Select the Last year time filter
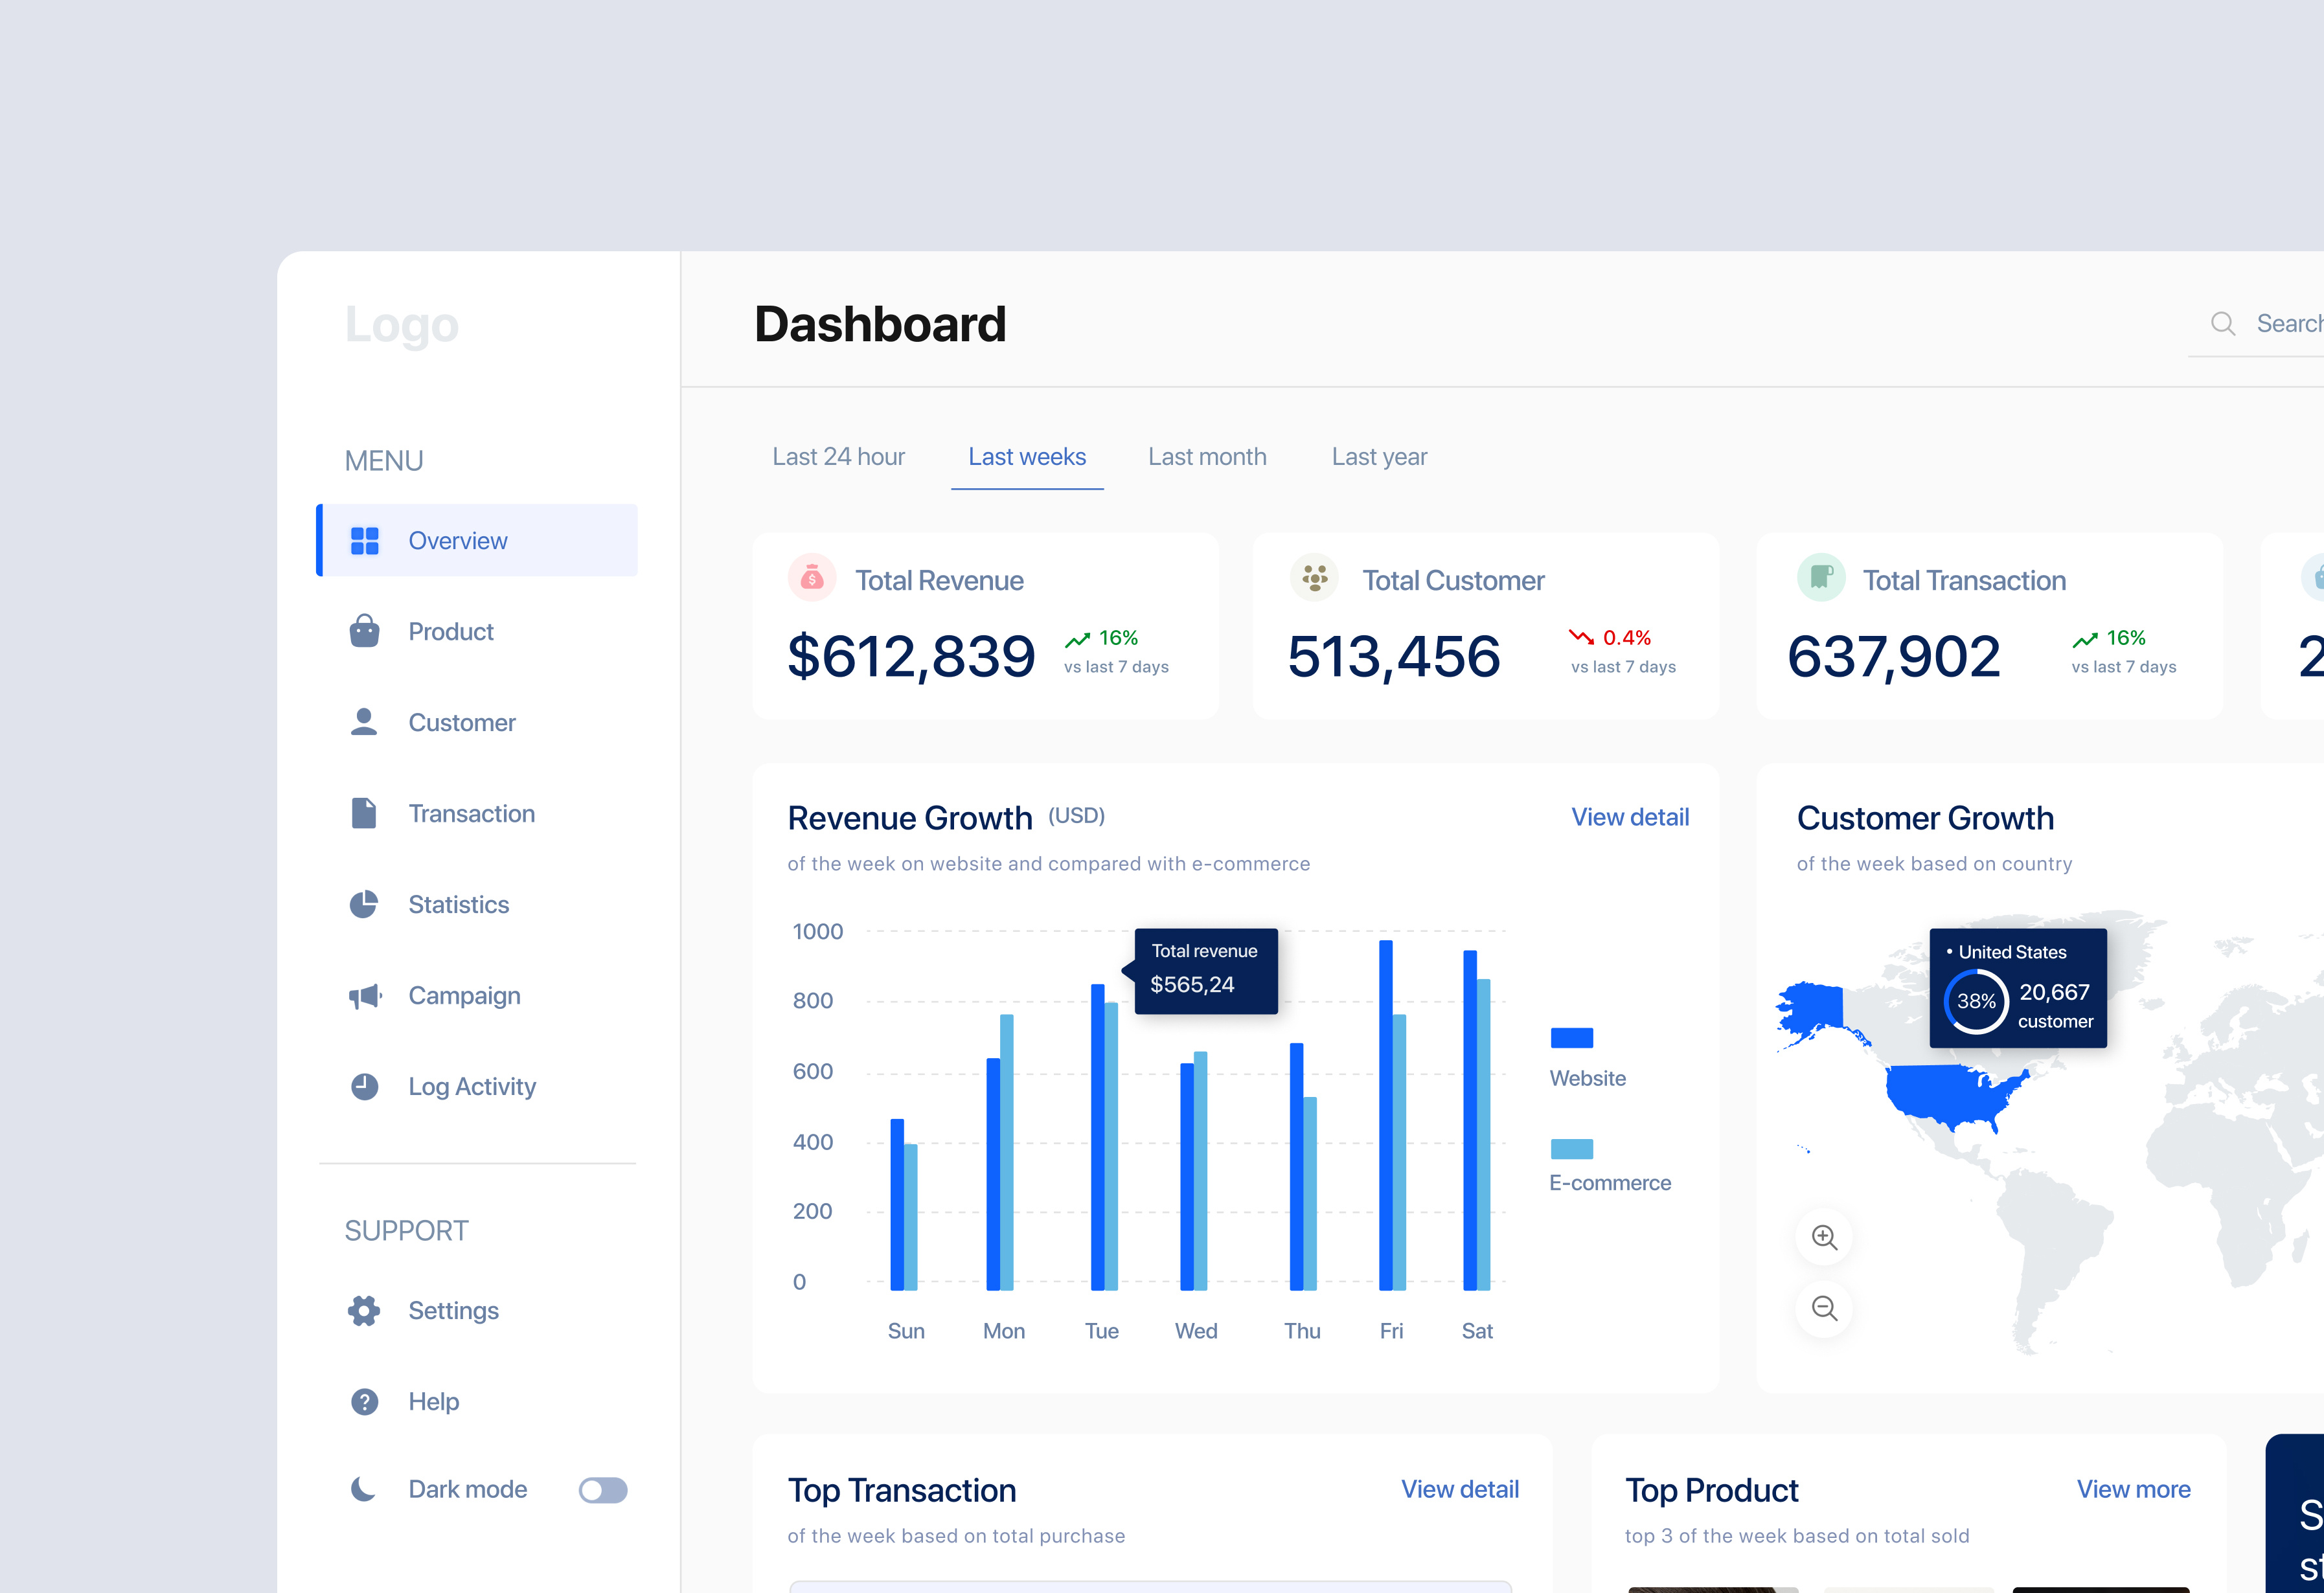 [1379, 456]
